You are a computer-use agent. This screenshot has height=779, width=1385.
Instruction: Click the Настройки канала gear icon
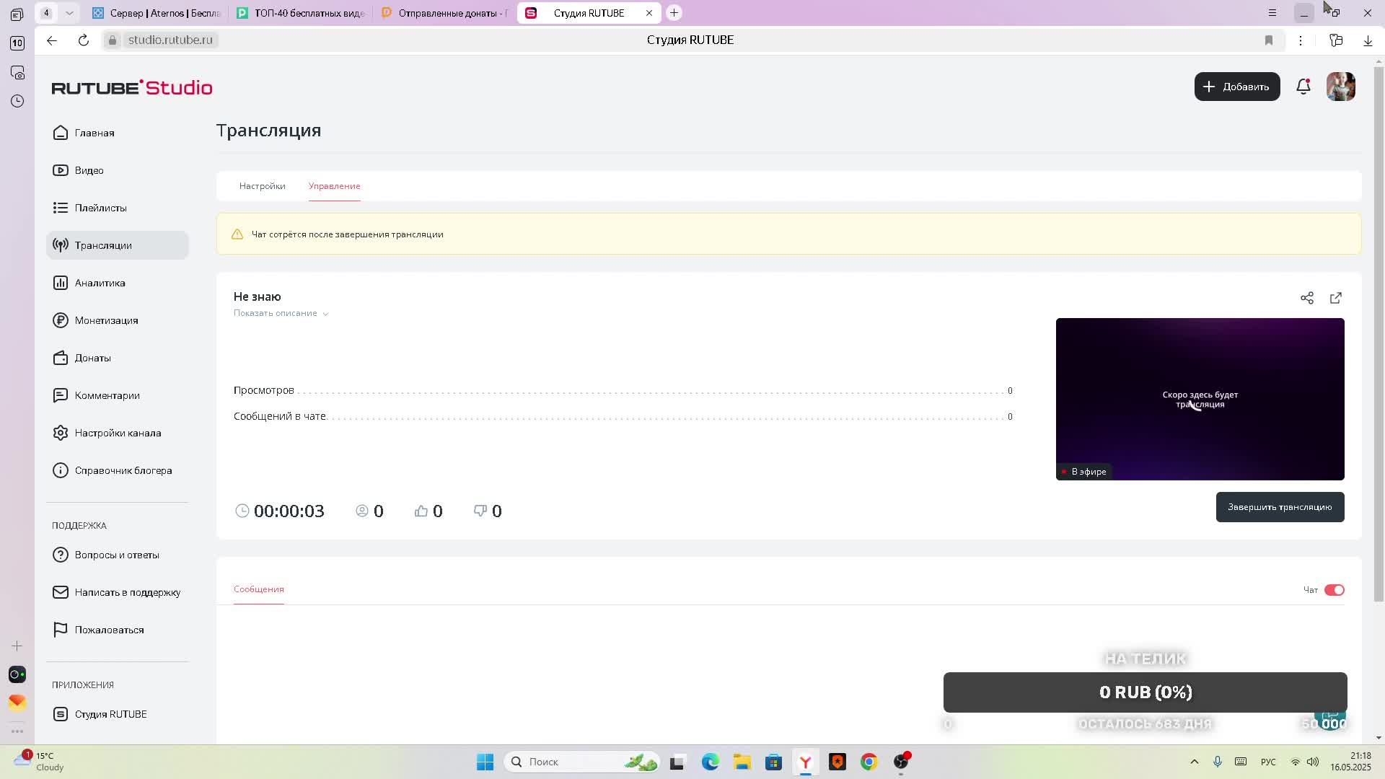pos(61,433)
